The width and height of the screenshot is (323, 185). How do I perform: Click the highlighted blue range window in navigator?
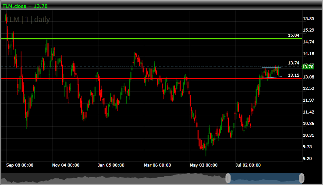(x=265, y=178)
